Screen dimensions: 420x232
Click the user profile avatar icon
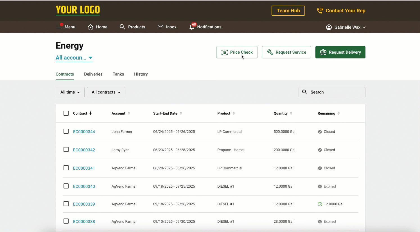329,27
